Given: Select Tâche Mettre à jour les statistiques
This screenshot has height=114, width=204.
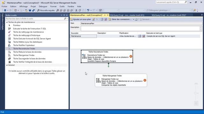Looking at the screenshot, I should 28,42.
